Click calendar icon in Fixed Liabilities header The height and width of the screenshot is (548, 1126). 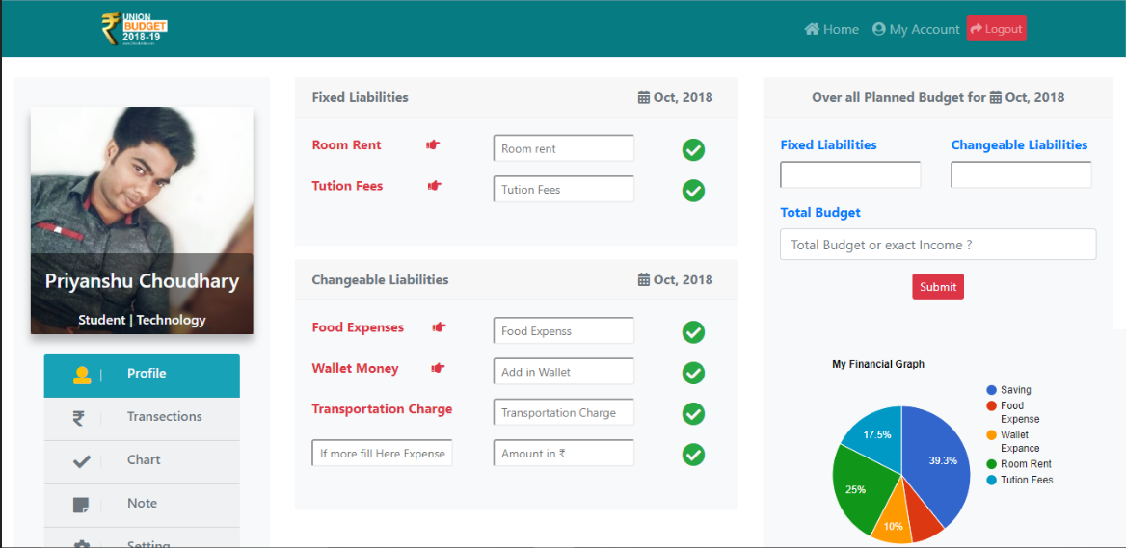click(x=644, y=97)
